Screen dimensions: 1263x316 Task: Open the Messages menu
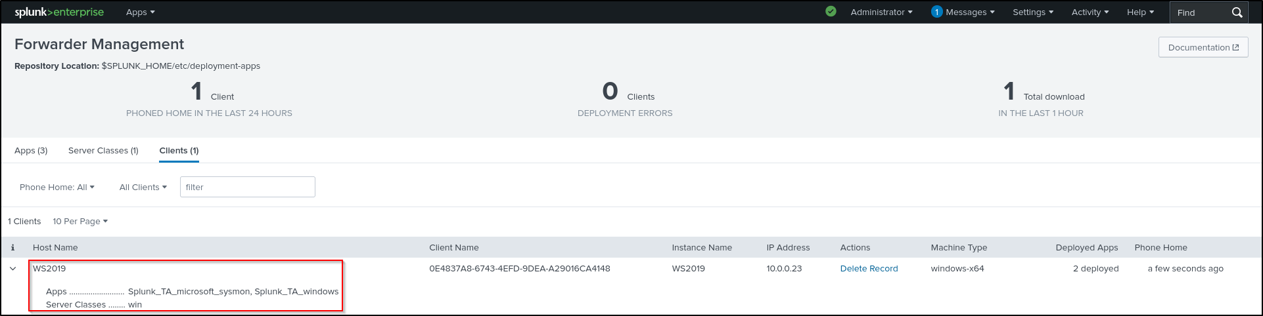(970, 12)
